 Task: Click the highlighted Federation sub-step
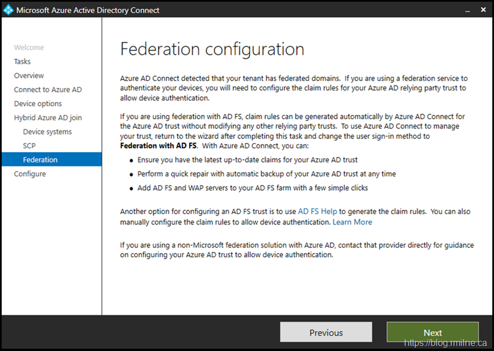40,160
